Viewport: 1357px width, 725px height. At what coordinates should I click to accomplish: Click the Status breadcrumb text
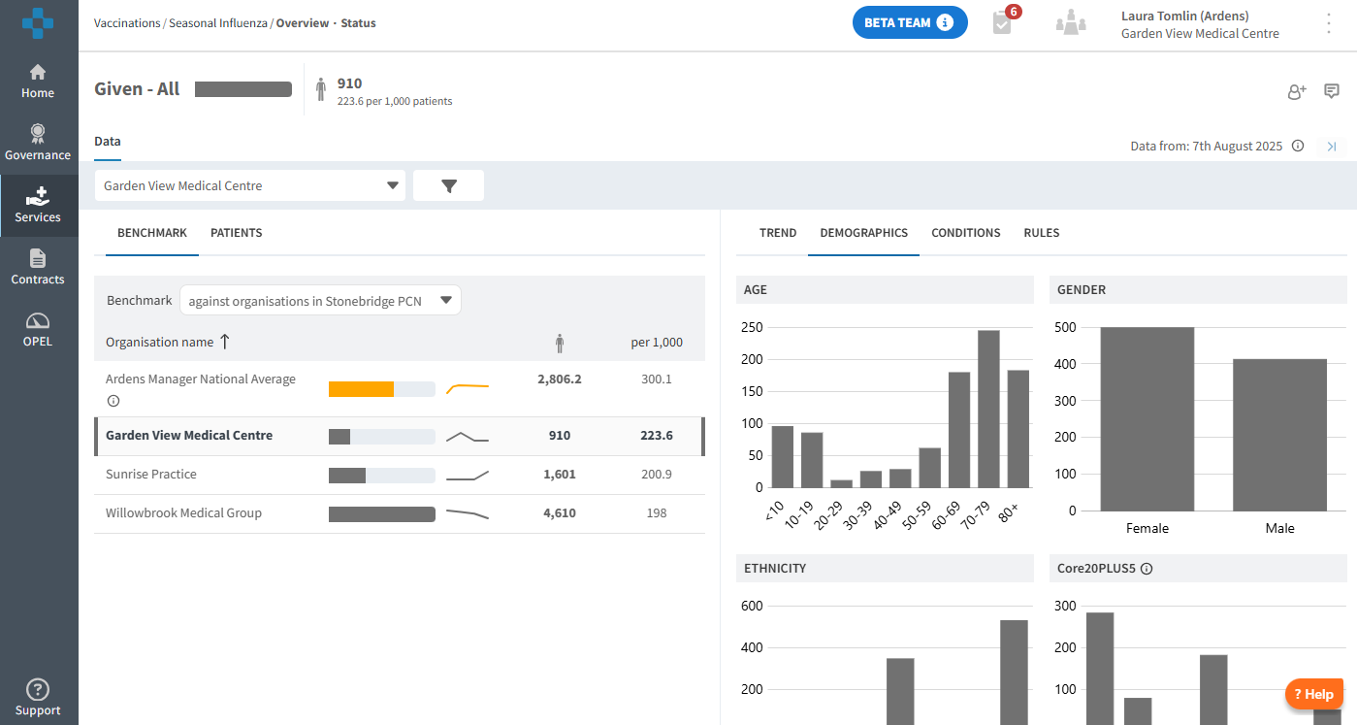[358, 22]
